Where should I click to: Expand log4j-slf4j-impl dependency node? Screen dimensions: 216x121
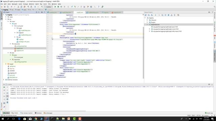(149, 31)
